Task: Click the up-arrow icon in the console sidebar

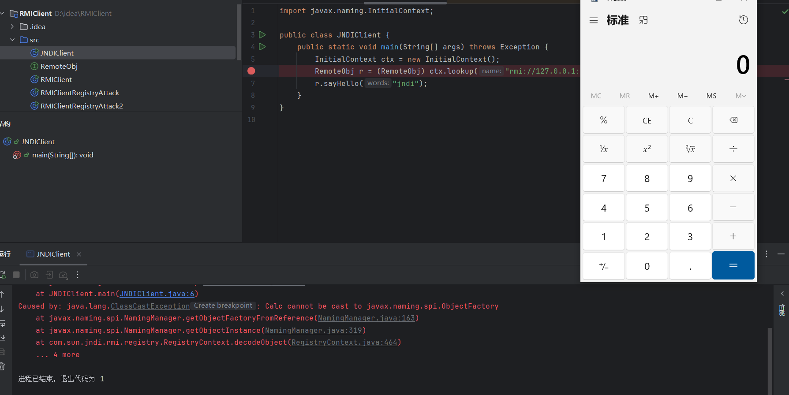Action: (x=3, y=294)
